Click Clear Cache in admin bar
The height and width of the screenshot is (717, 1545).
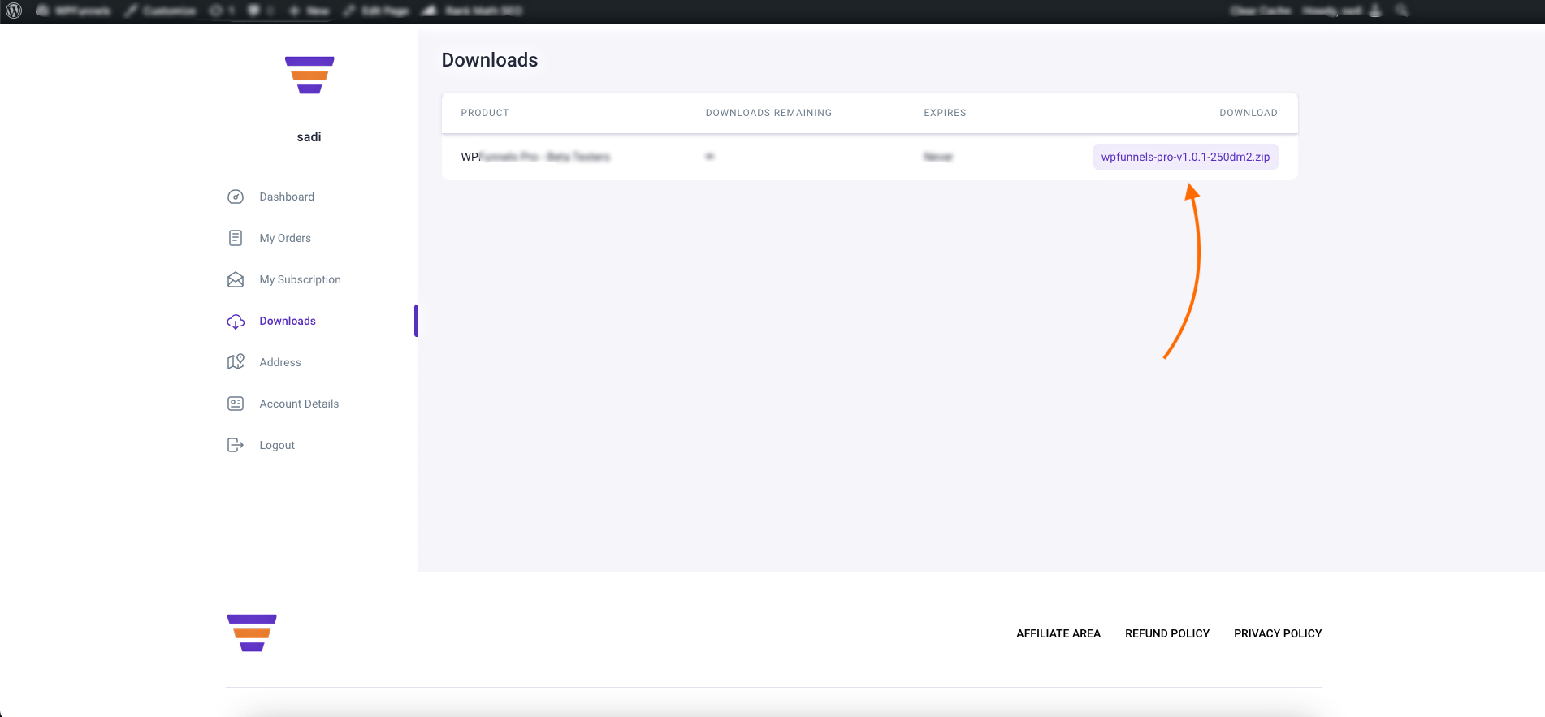pyautogui.click(x=1260, y=11)
